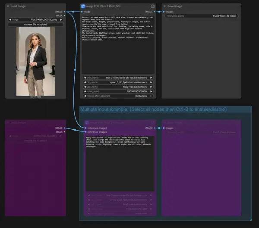Click left arrow of top clip_name widget
The height and width of the screenshot is (228, 259).
(85, 82)
